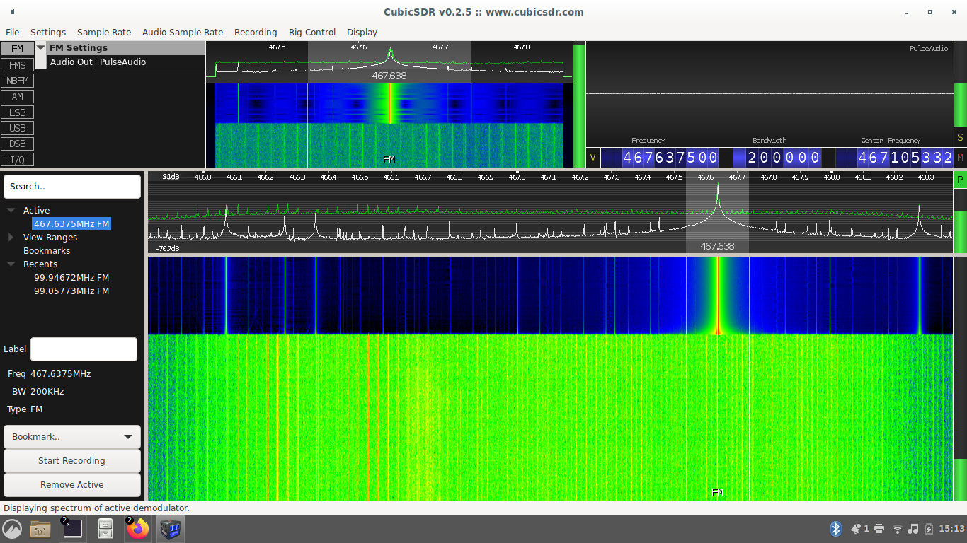Toggle the V delta lock button
This screenshot has width=967, height=543.
[593, 158]
